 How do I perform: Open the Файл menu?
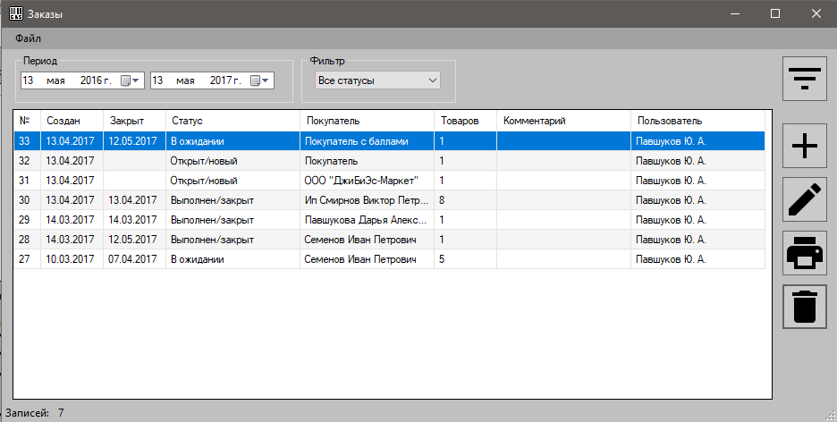(28, 38)
